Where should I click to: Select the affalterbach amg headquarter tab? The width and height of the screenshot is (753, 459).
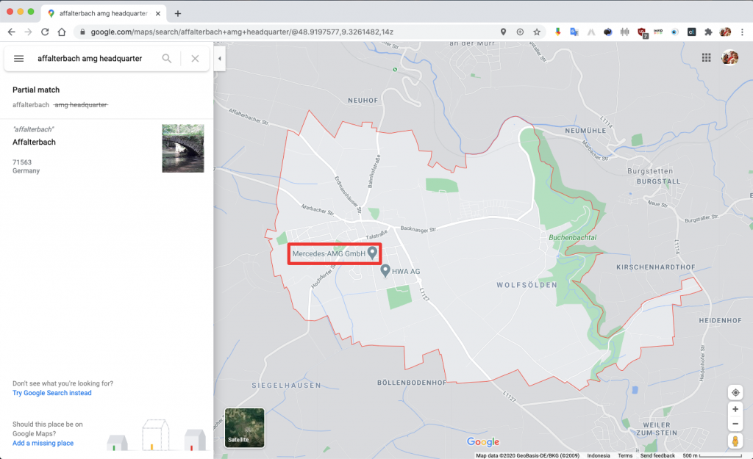103,13
